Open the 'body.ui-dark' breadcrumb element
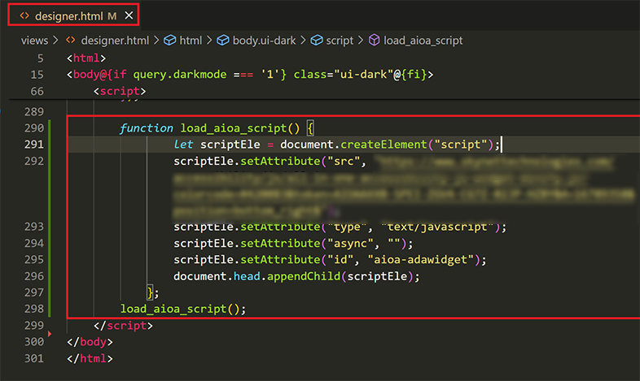The width and height of the screenshot is (640, 381). [264, 41]
